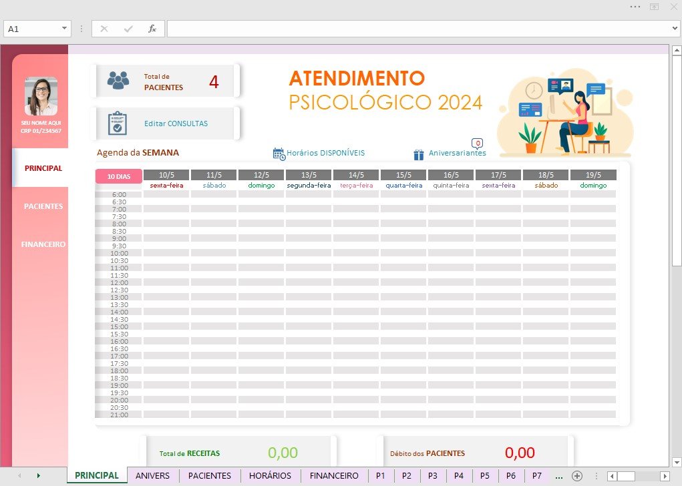Open the FINANCEIRO sheet tab
Screen dimensions: 682x486
click(334, 475)
